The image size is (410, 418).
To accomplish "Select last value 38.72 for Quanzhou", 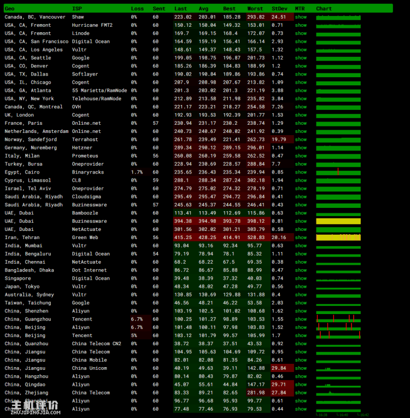I will click(x=181, y=344).
